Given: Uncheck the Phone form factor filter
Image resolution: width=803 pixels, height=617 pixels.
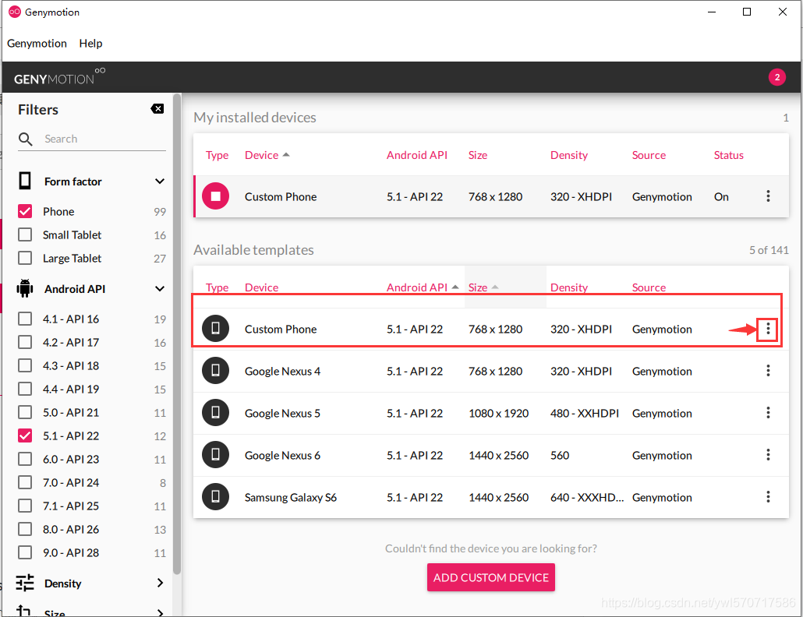Looking at the screenshot, I should click(x=25, y=211).
